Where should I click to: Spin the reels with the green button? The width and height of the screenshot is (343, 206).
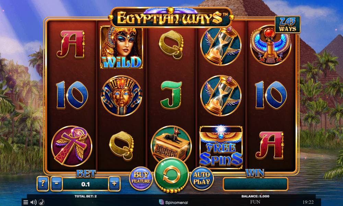pyautogui.click(x=171, y=175)
